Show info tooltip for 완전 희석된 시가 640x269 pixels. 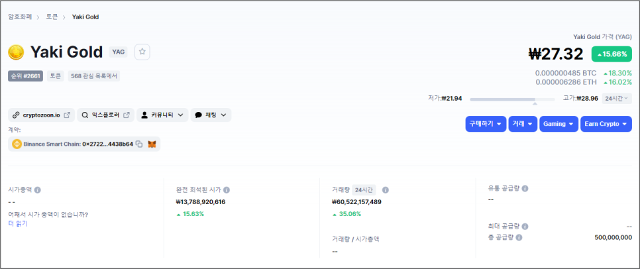227,189
